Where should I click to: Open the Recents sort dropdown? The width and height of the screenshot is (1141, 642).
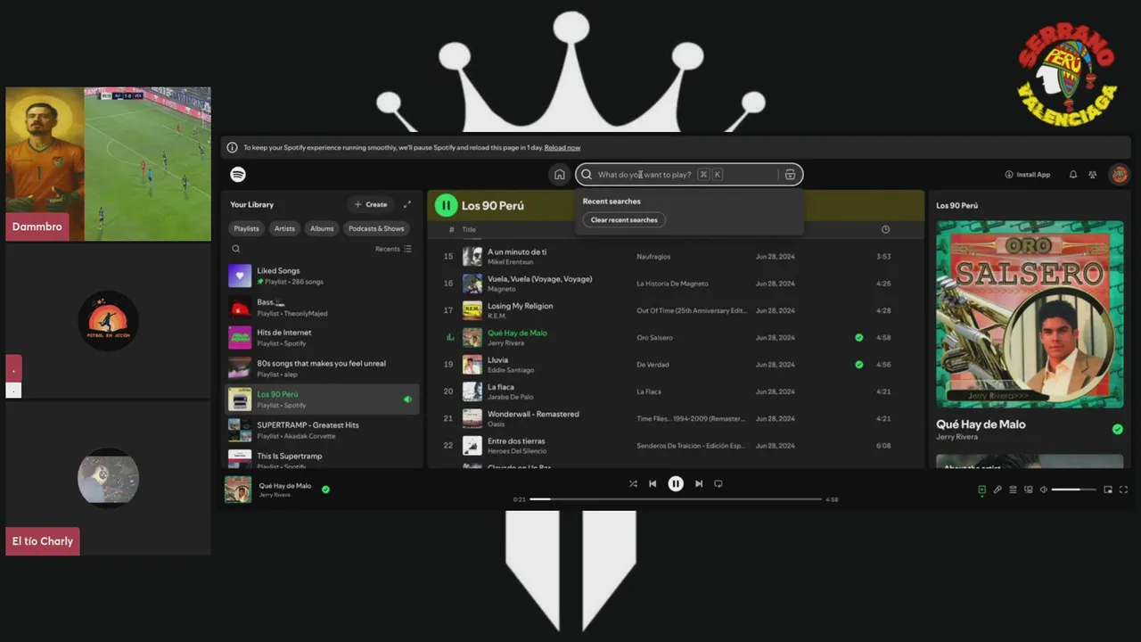[x=393, y=249]
